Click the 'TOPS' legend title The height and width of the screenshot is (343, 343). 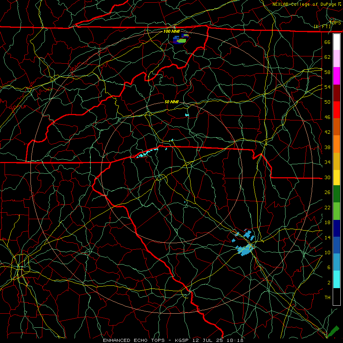coord(335,22)
